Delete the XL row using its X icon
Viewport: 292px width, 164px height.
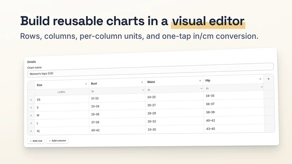pos(31,131)
